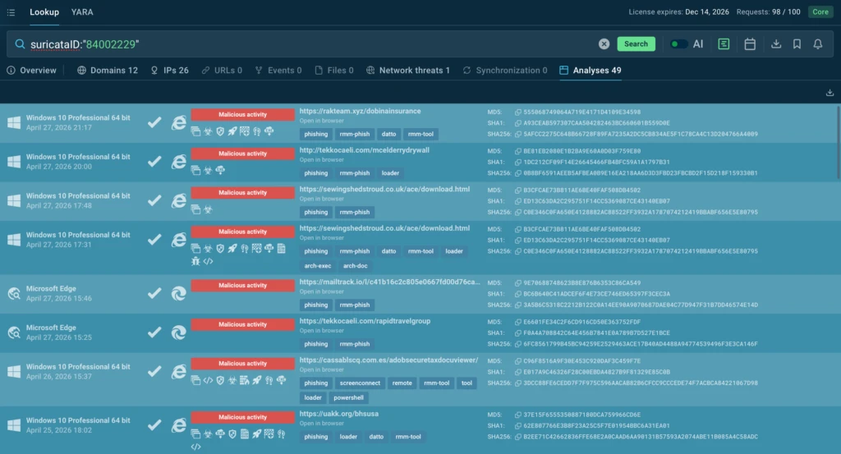Copy SHA256 hash of rakteam.xyz row
This screenshot has width=841, height=454.
tap(518, 134)
